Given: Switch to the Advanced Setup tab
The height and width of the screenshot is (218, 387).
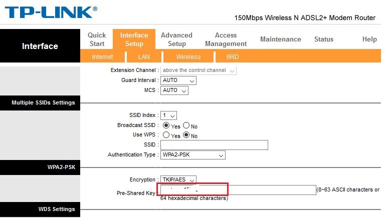Looking at the screenshot, I should (176, 39).
